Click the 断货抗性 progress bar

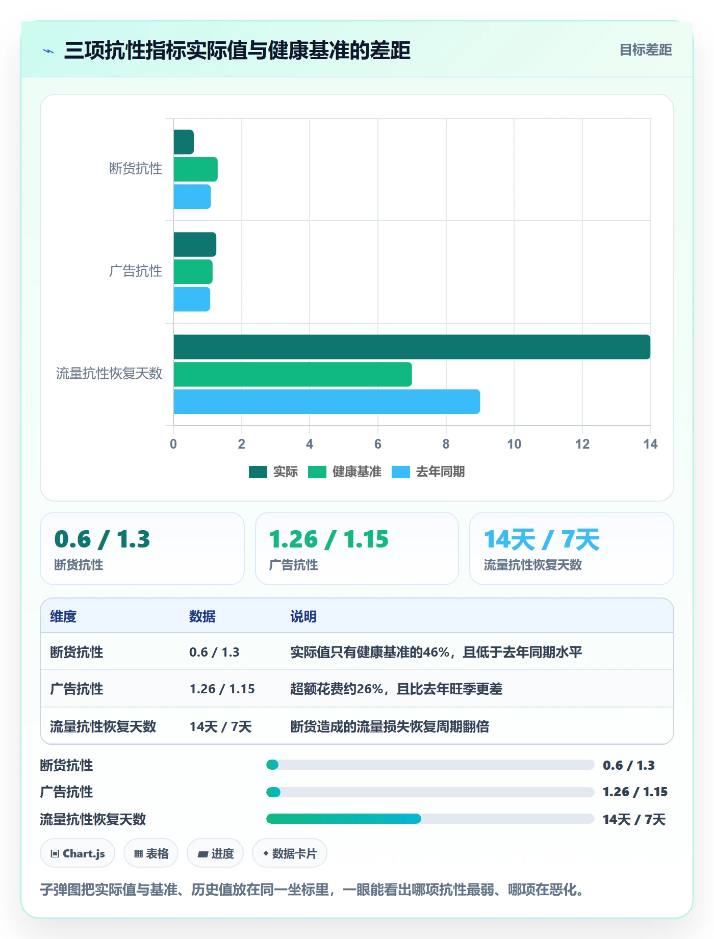(x=430, y=765)
